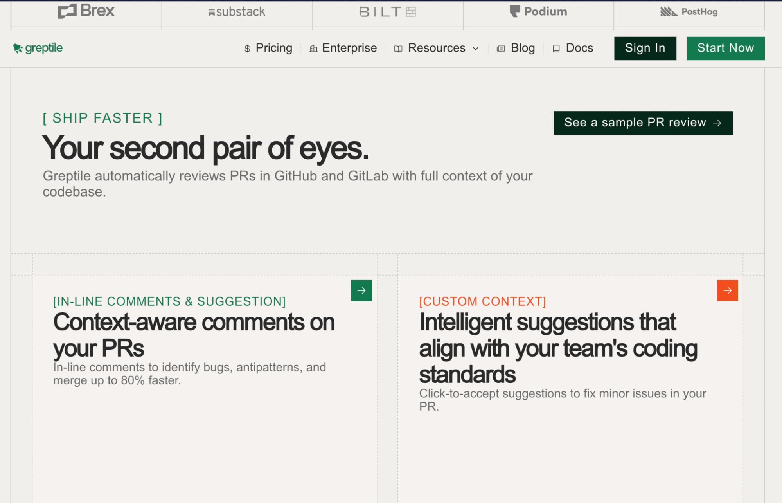The height and width of the screenshot is (503, 782).
Task: Open the Blog nav link
Action: click(523, 48)
